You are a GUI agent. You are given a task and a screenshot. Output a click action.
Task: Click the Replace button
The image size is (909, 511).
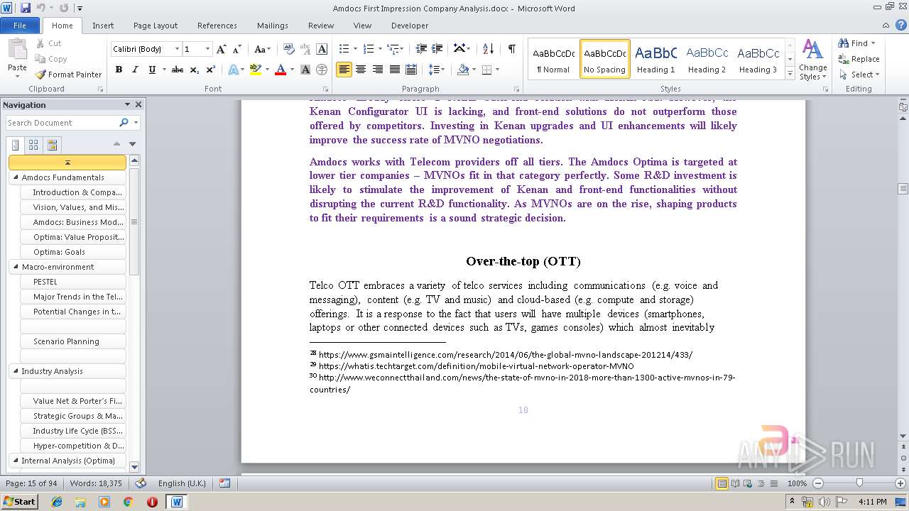point(859,59)
